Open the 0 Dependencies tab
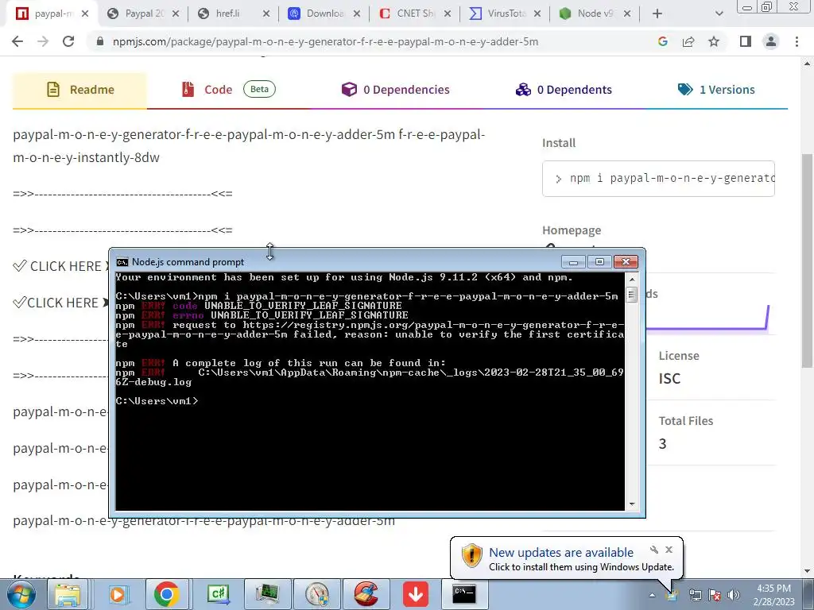The width and height of the screenshot is (814, 610). [x=396, y=90]
